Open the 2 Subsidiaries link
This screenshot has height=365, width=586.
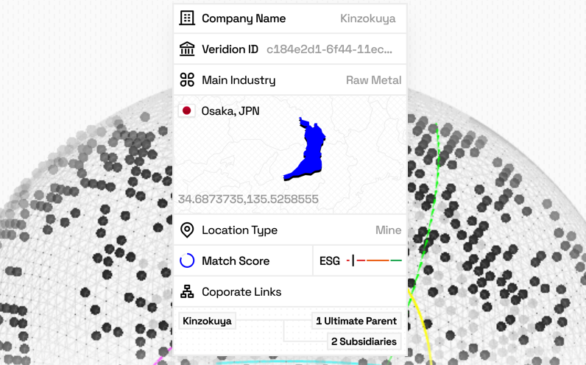(x=364, y=341)
